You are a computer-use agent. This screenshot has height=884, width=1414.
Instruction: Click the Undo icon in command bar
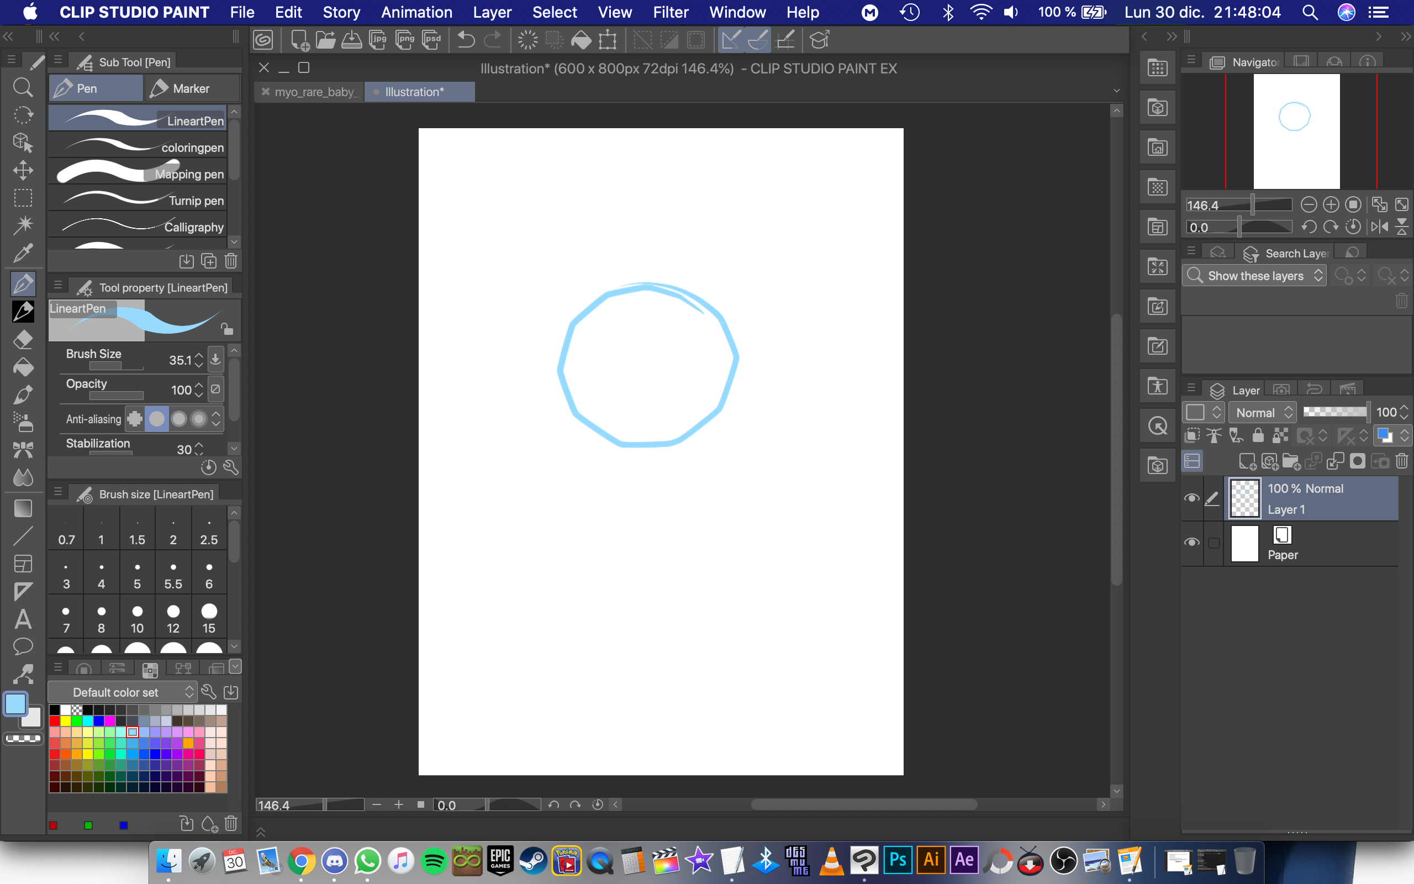point(466,40)
